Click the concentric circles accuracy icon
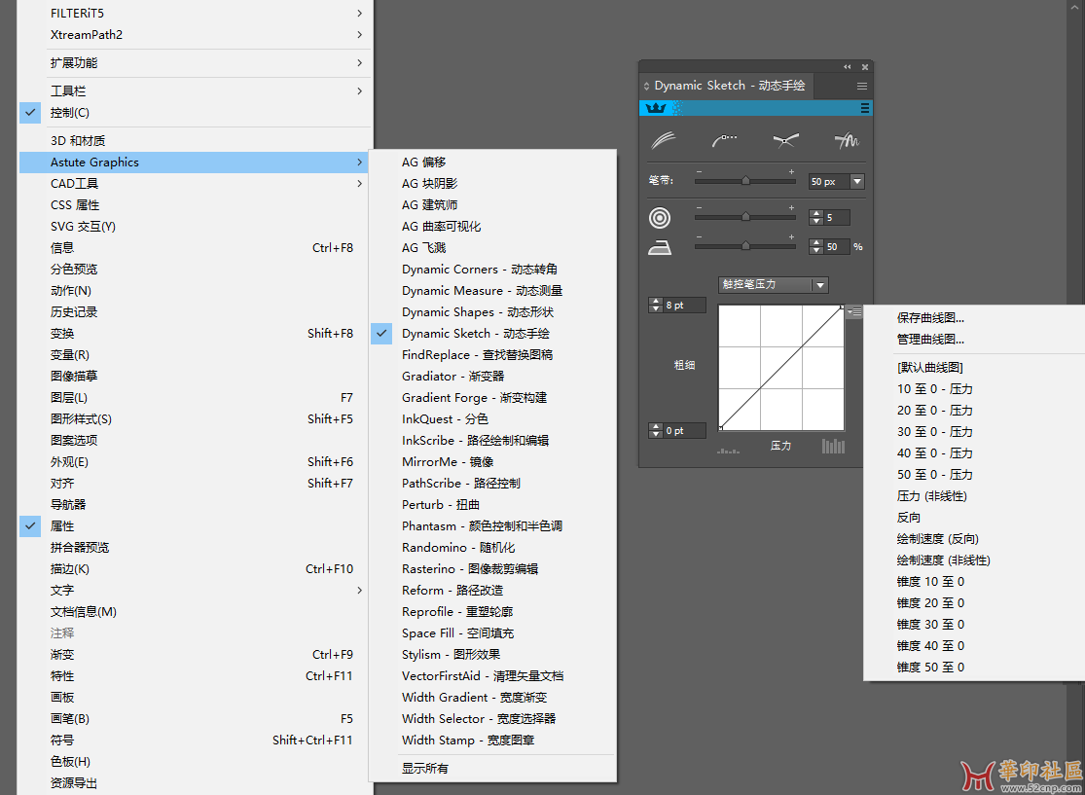 point(660,218)
